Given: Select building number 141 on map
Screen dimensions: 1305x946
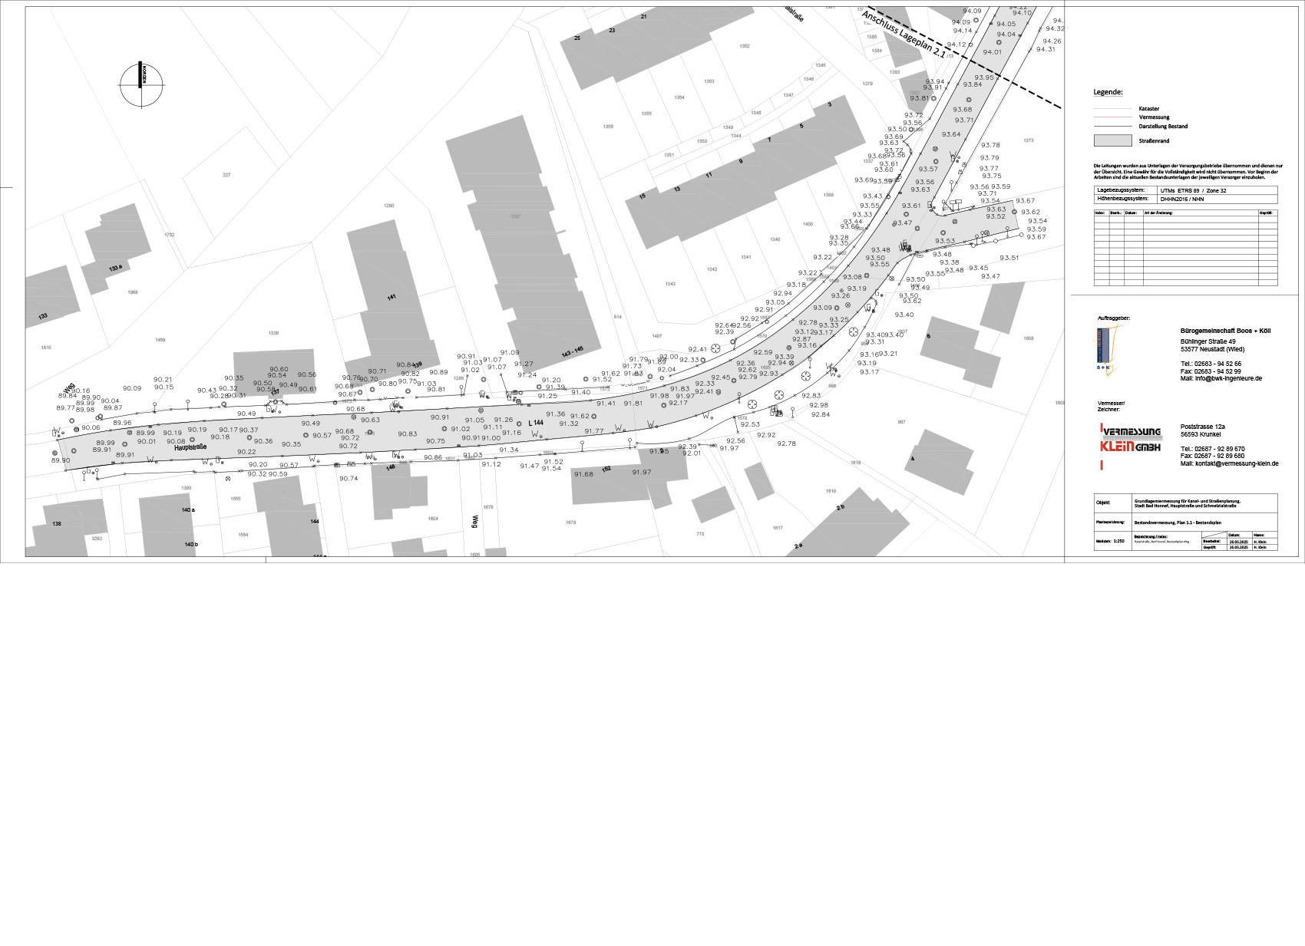Looking at the screenshot, I should [x=391, y=297].
